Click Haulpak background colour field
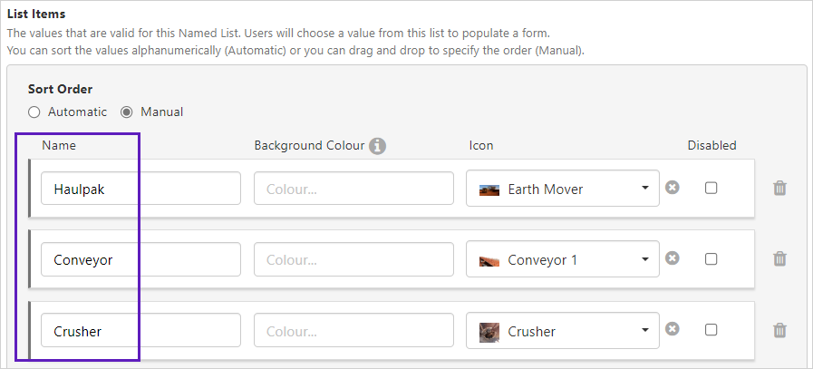 [x=353, y=189]
